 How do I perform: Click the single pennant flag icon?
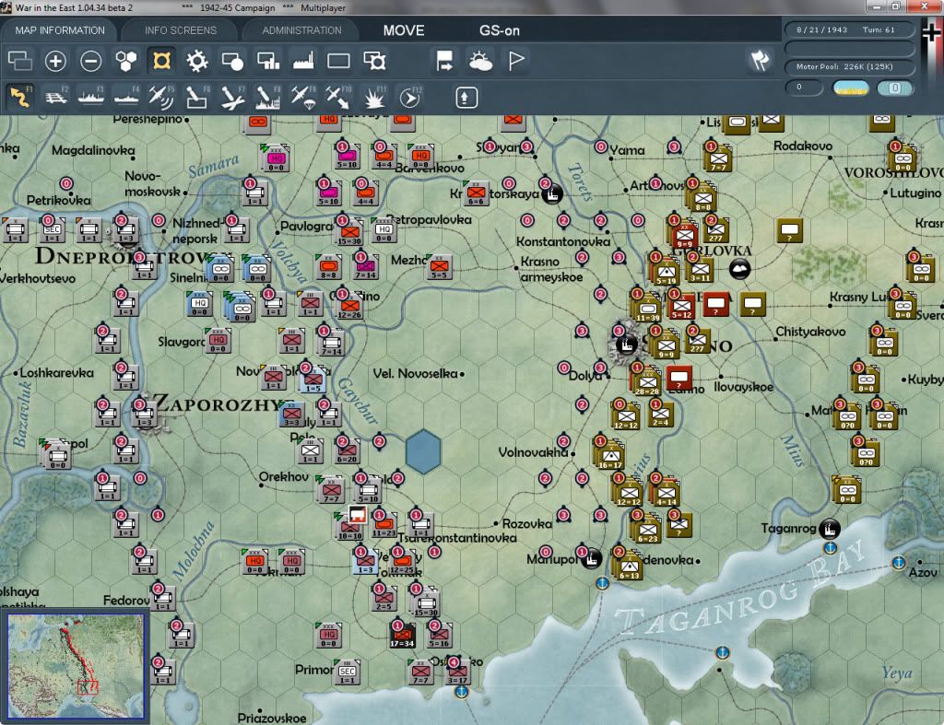[516, 61]
